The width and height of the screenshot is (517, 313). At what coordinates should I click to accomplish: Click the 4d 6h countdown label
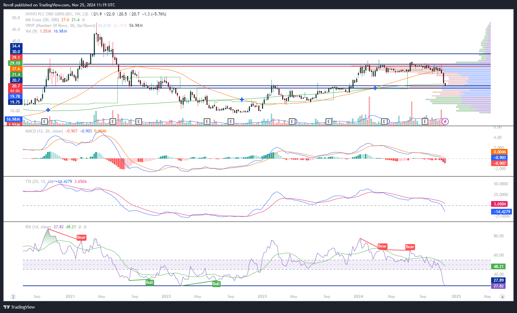click(x=15, y=91)
